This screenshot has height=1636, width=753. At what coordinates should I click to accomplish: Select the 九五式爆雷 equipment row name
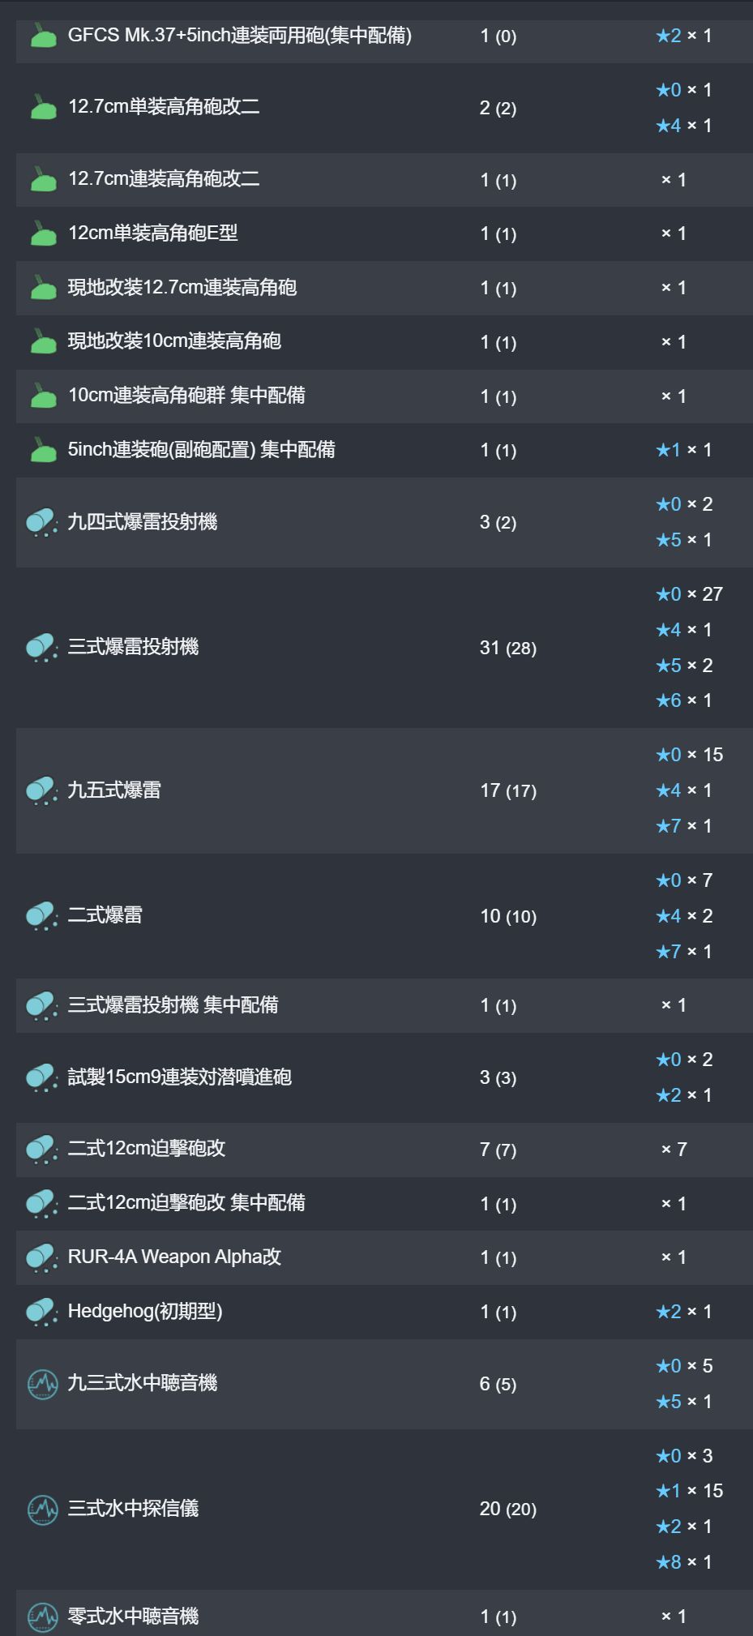(114, 790)
